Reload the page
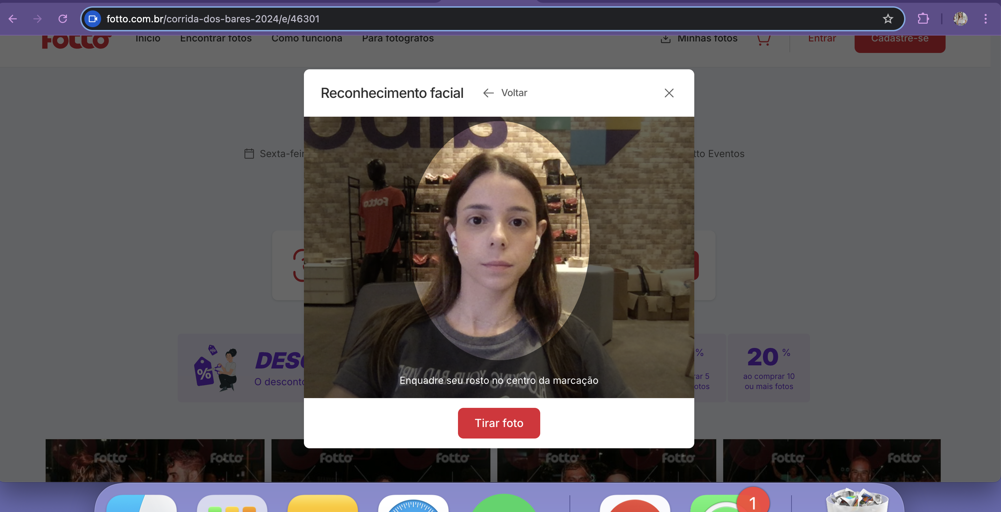The image size is (1001, 512). pos(63,19)
